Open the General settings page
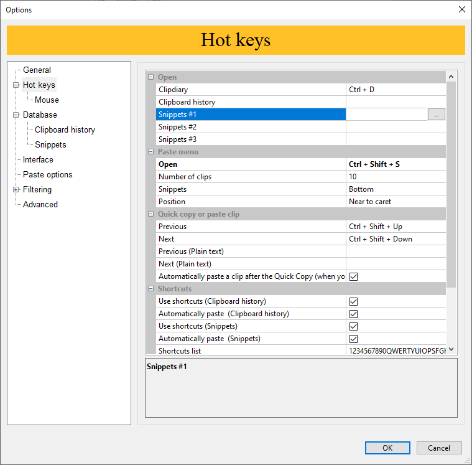The width and height of the screenshot is (472, 465). click(37, 70)
